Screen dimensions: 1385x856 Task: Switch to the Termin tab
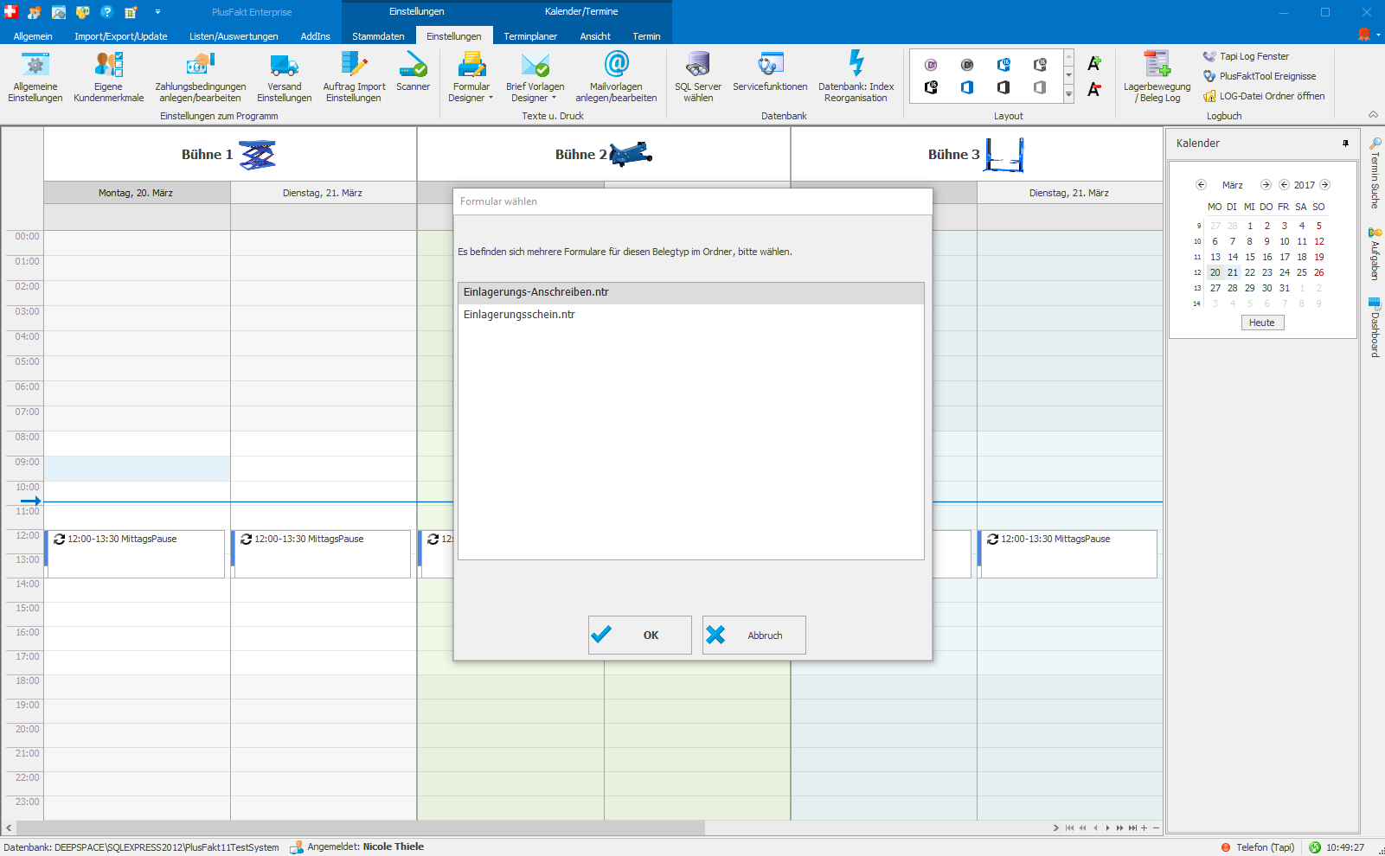[x=646, y=36]
